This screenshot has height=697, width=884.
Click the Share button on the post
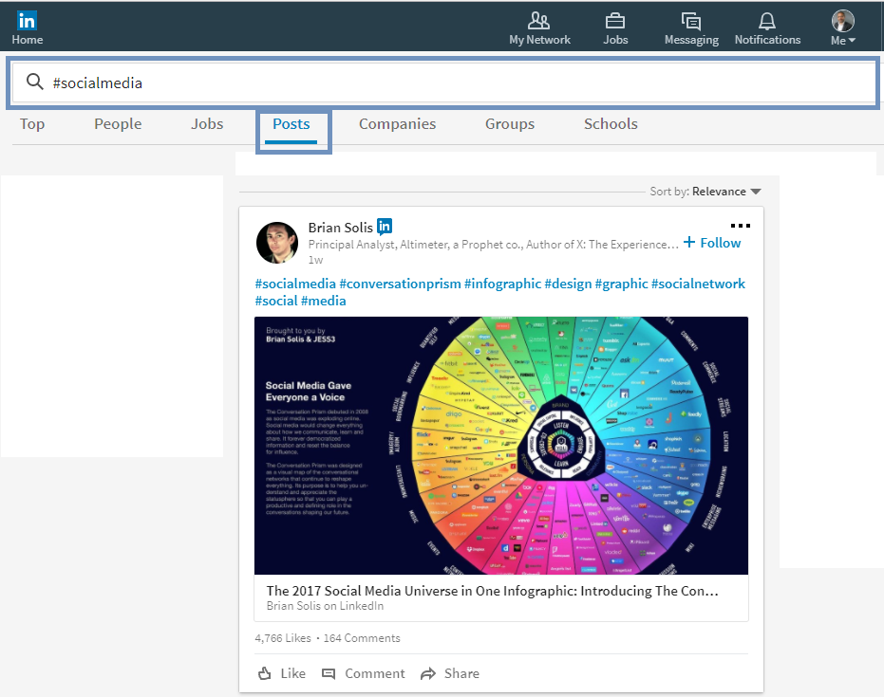point(450,673)
